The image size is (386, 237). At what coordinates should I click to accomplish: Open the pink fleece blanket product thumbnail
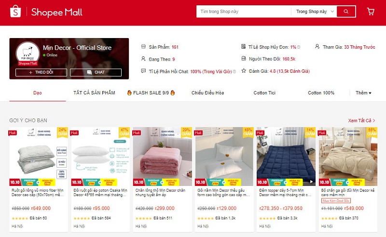162,157
